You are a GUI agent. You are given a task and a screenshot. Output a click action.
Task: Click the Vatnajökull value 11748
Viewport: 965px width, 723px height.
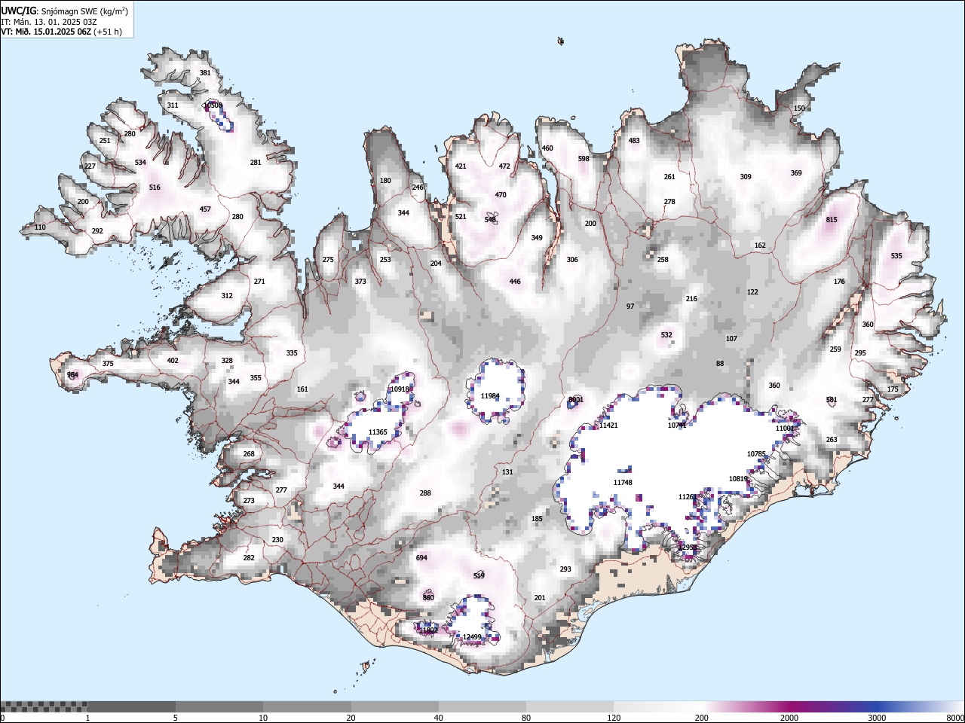click(623, 483)
